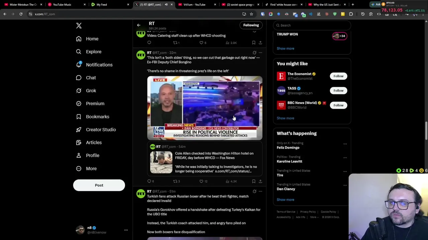Reply to the Bongino post
This screenshot has width=428, height=240.
150,181
